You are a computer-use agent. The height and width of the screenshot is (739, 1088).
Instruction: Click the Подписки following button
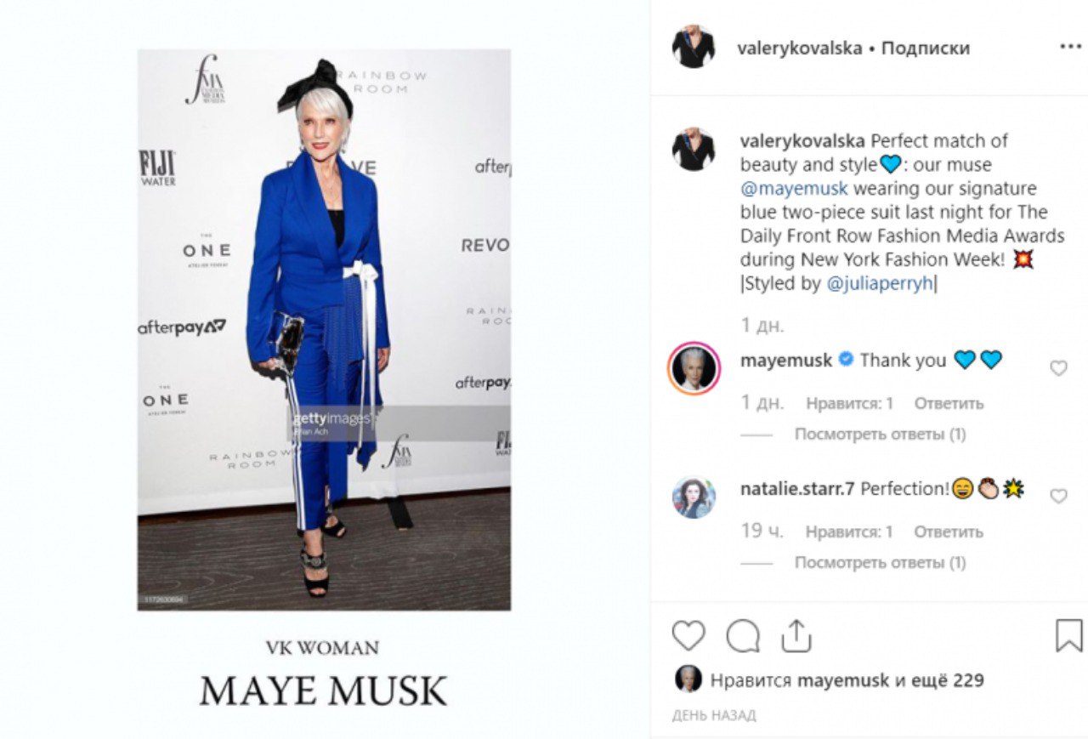pos(926,48)
